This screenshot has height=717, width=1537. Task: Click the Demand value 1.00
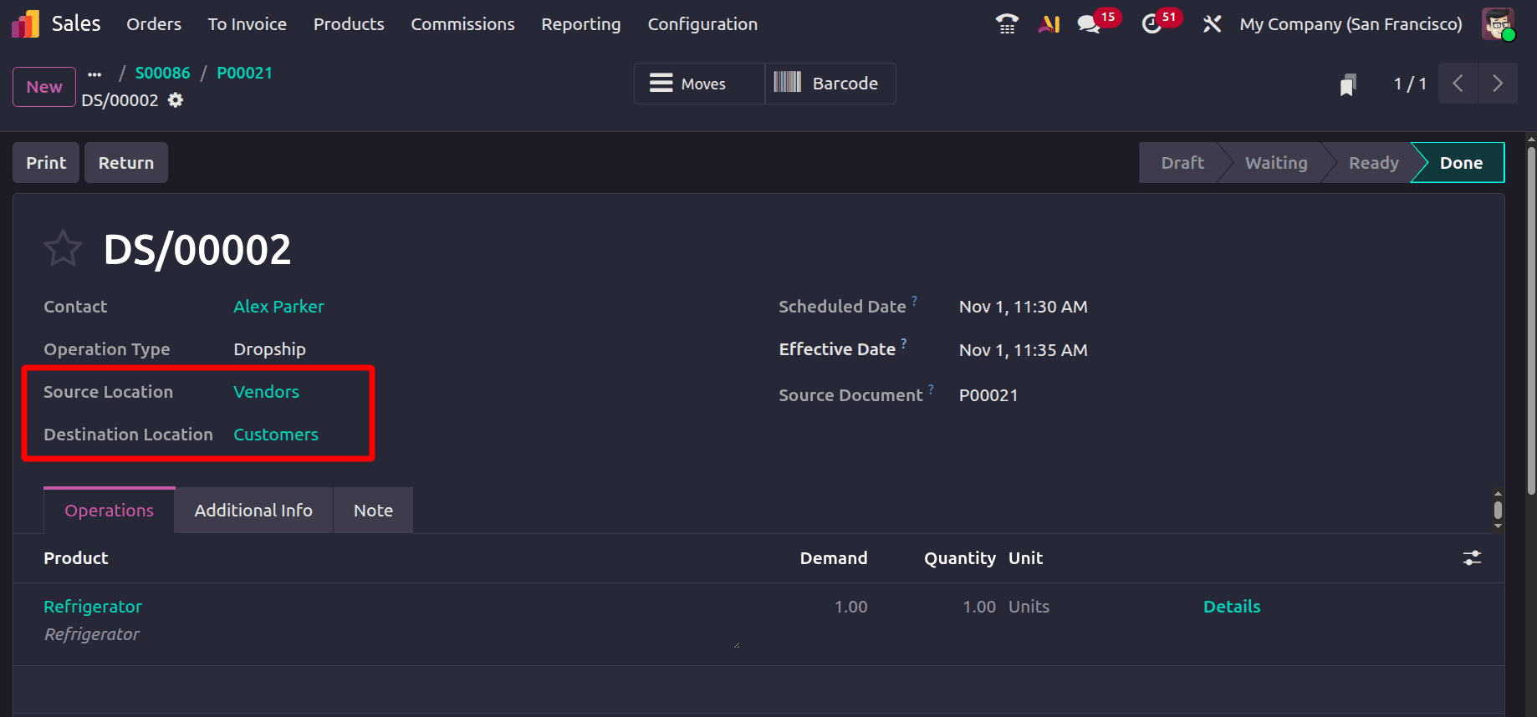click(850, 607)
